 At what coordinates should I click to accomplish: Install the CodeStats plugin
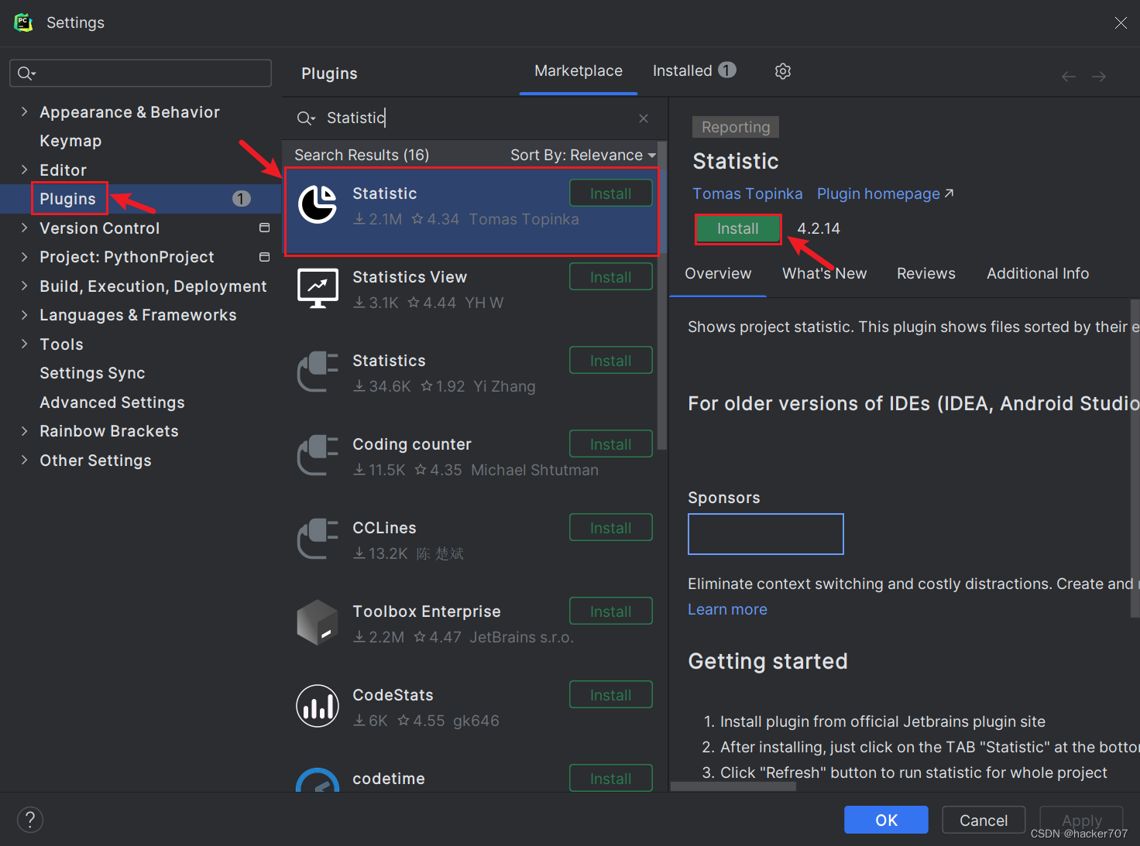(611, 695)
